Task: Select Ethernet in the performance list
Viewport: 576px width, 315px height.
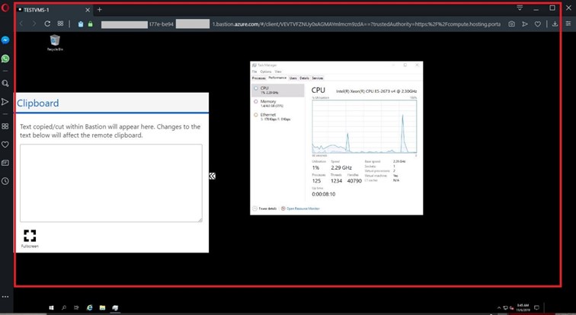Action: [278, 116]
